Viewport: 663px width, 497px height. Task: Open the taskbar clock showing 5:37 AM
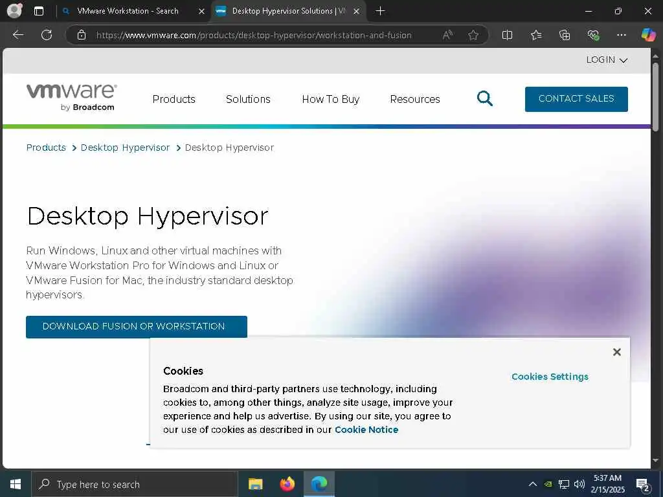pos(607,484)
